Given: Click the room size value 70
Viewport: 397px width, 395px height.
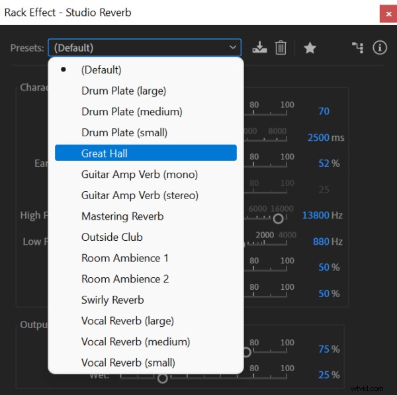Looking at the screenshot, I should (x=324, y=111).
